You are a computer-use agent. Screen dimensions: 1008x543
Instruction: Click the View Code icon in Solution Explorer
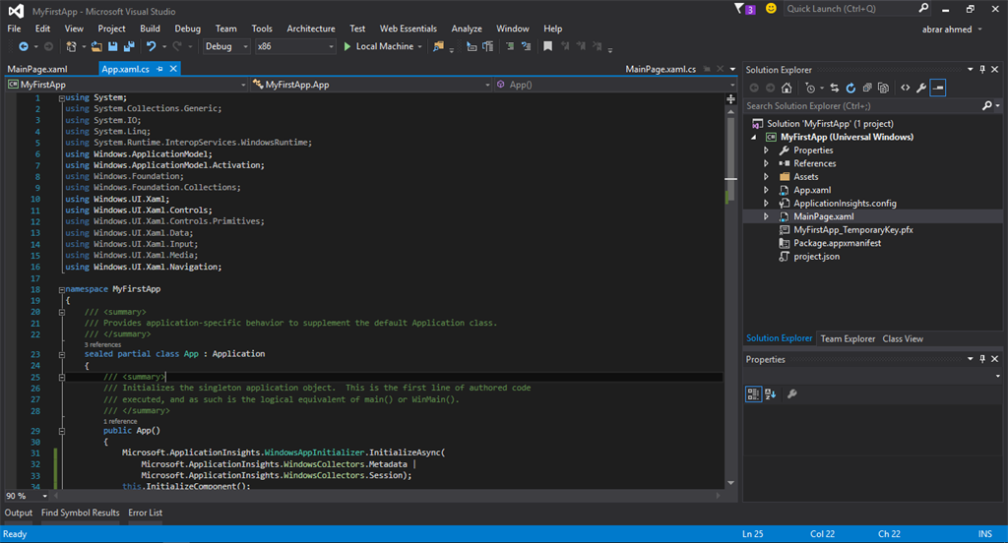(905, 89)
